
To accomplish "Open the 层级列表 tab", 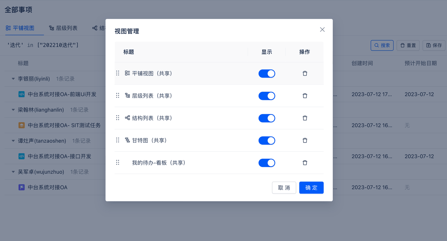I will [63, 28].
